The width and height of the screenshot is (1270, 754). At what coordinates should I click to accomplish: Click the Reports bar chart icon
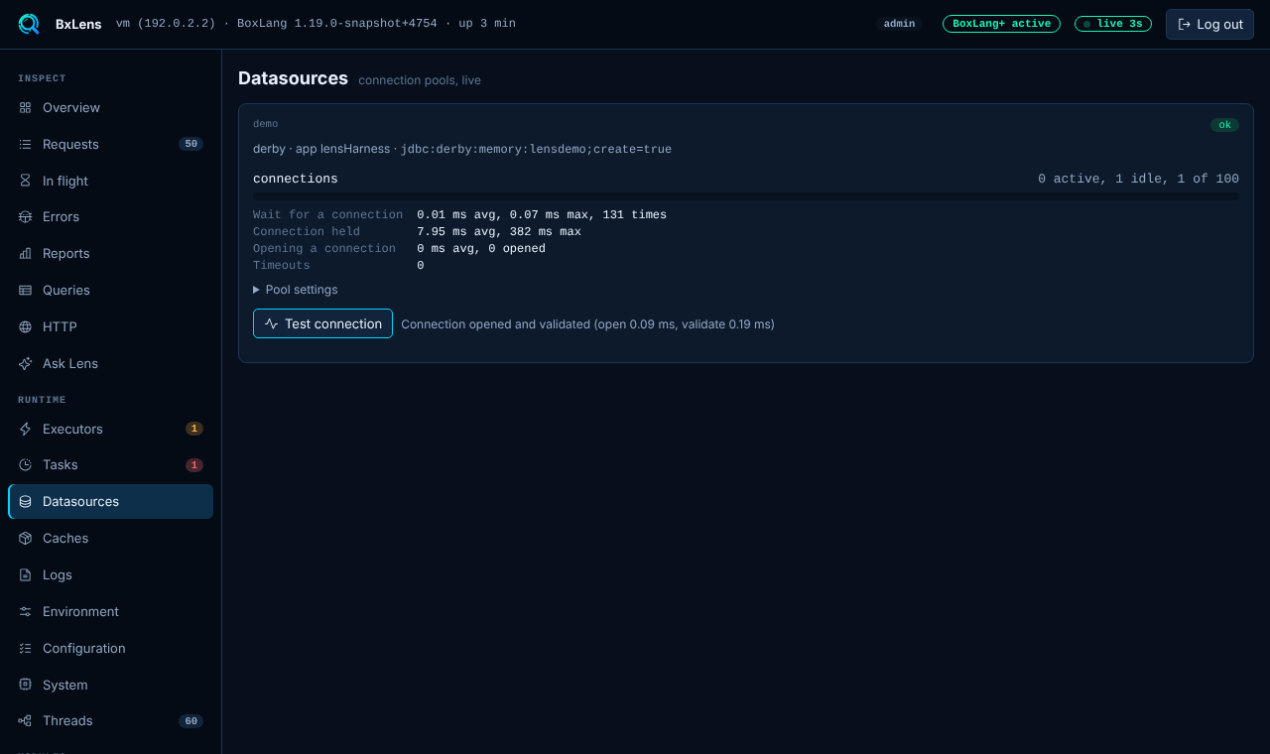pyautogui.click(x=25, y=253)
